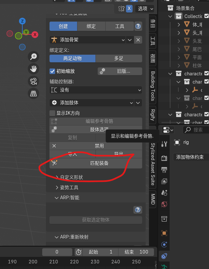
Task: Open the Object Constraints properties icon
Action: pyautogui.click(x=164, y=256)
